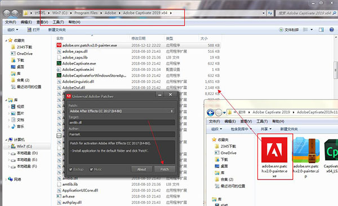Click Adobe Captivate 2019 breadcrumb in front window

pyautogui.click(x=271, y=112)
